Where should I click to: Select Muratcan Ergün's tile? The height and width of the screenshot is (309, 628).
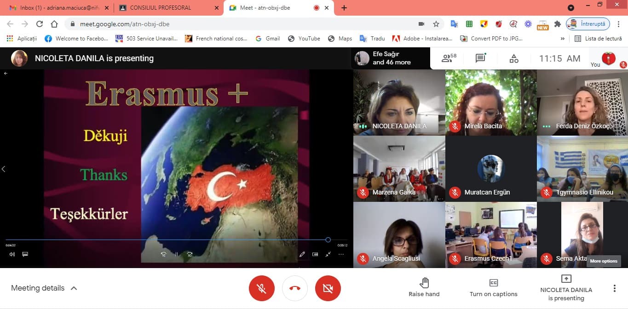[x=491, y=169]
